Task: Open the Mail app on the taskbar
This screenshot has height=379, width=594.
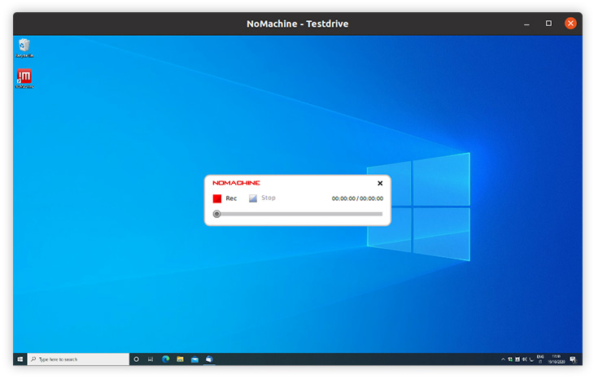Action: (194, 359)
